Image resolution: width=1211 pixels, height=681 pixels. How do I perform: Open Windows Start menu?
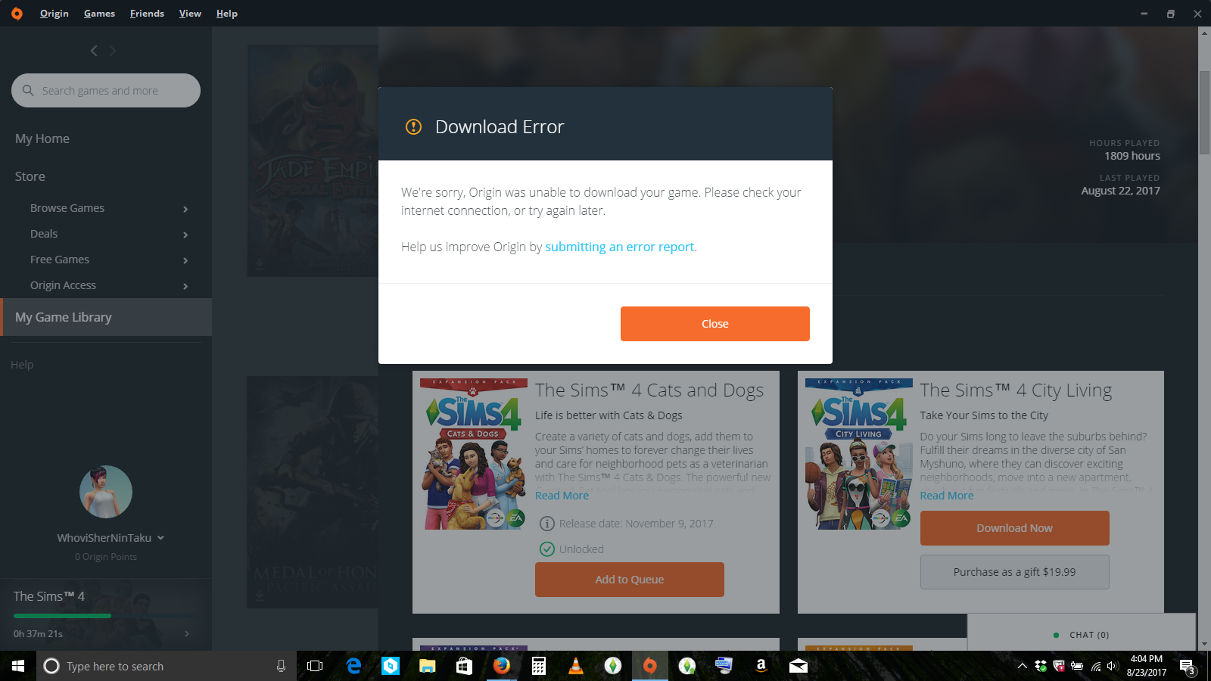(x=18, y=666)
